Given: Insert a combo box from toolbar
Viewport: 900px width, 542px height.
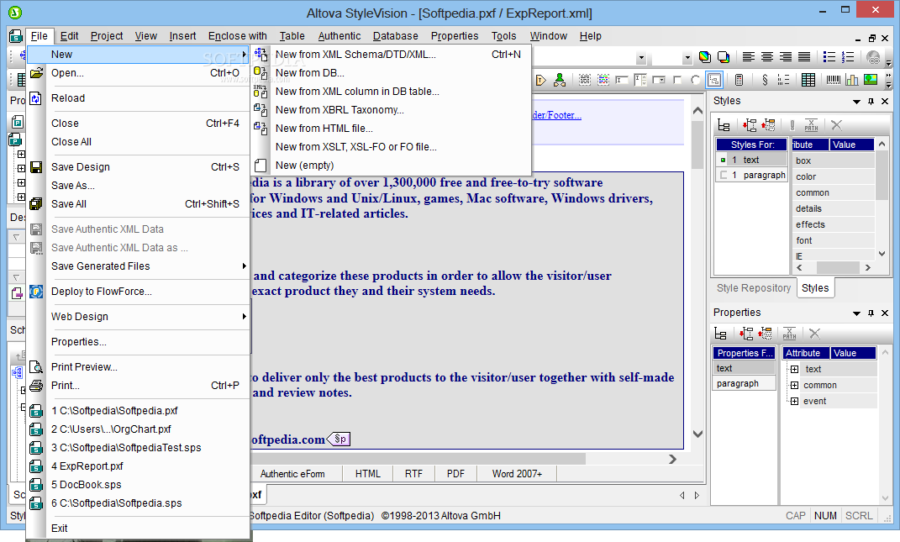Looking at the screenshot, I should tap(659, 80).
